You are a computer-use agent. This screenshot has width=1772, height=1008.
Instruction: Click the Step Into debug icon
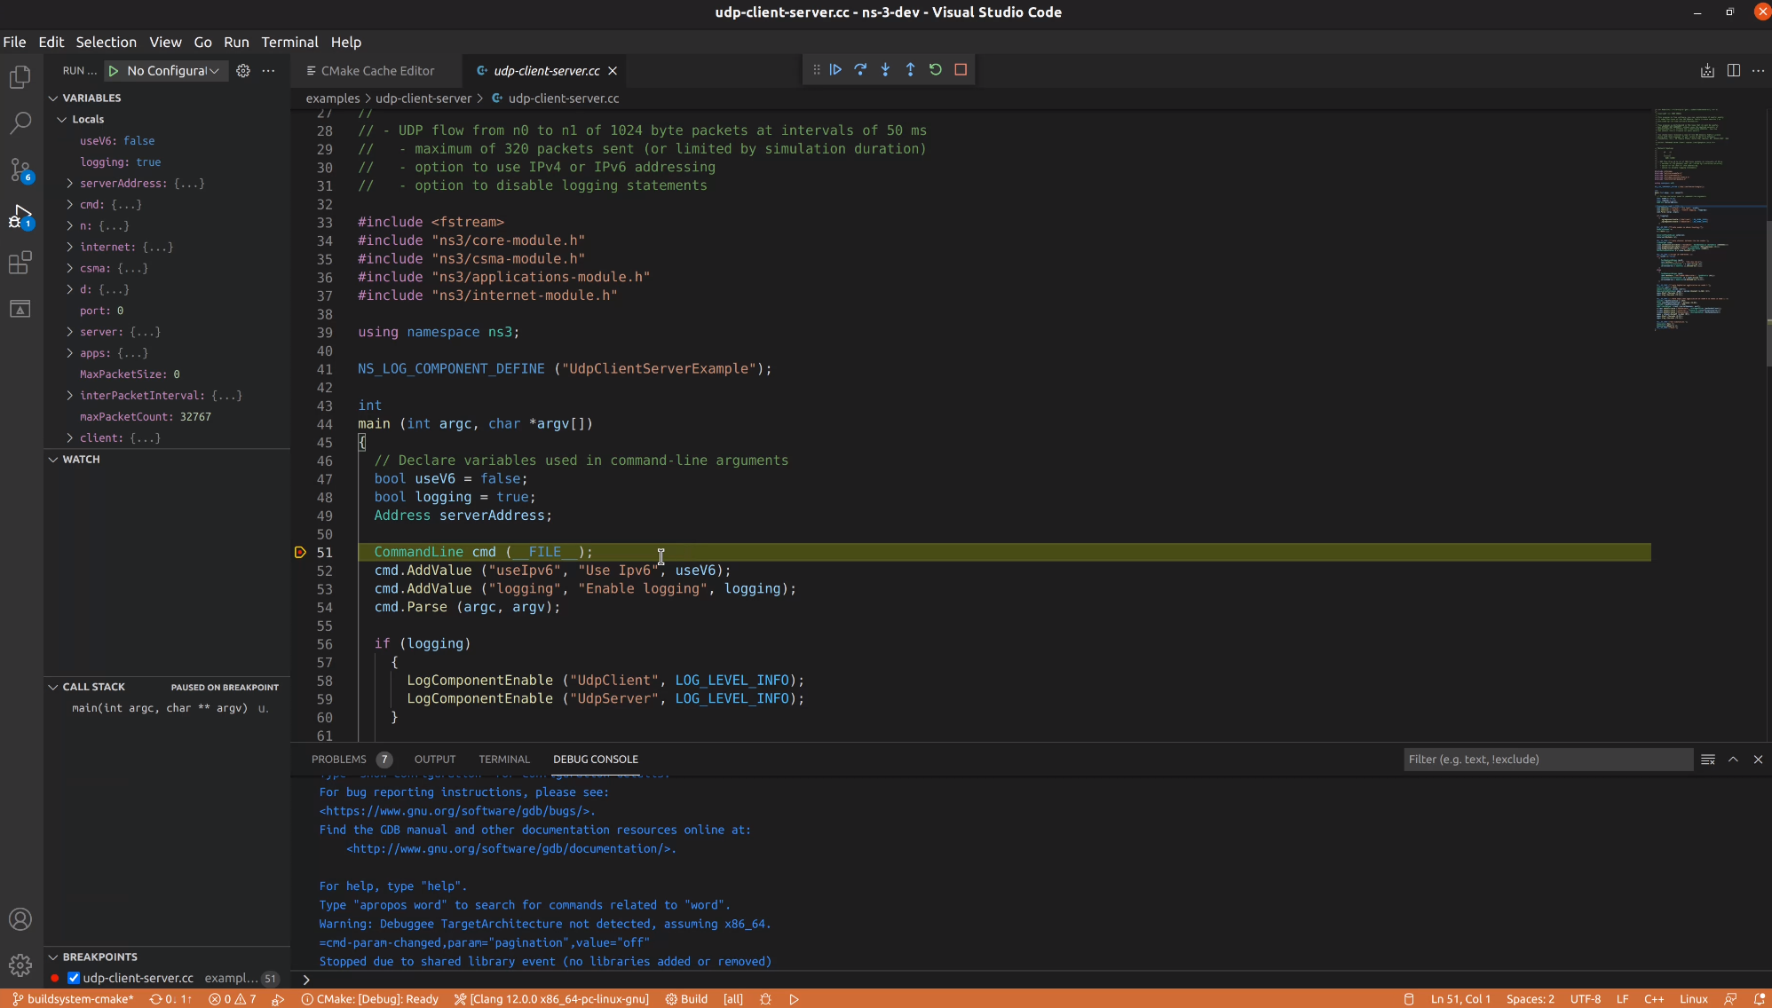pos(885,70)
